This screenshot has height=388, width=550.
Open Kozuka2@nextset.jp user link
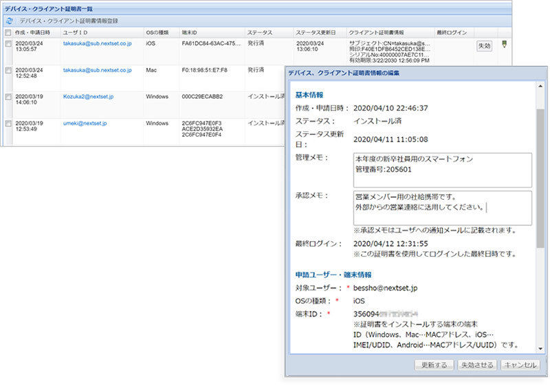88,96
